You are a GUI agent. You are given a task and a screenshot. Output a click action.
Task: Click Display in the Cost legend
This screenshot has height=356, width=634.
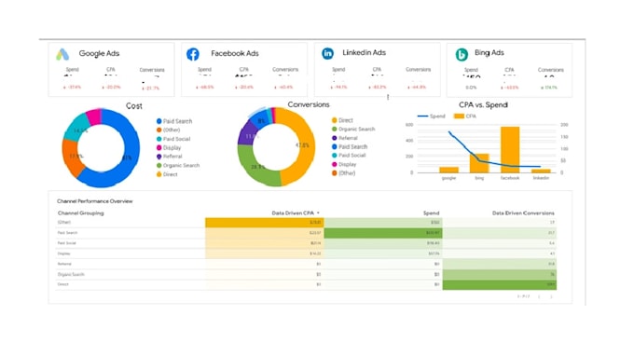click(169, 148)
